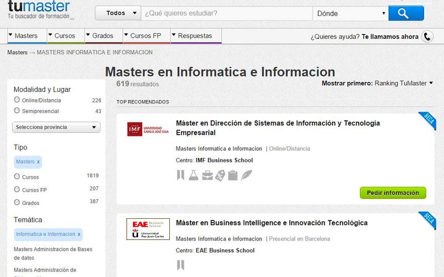
Task: Click the Masters breadcrumb link
Action: click(17, 52)
